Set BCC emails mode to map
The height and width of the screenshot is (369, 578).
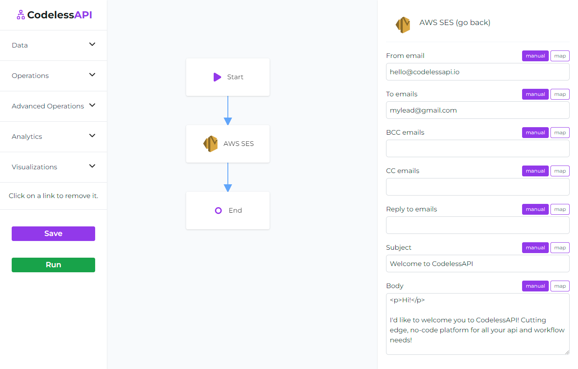coord(560,133)
